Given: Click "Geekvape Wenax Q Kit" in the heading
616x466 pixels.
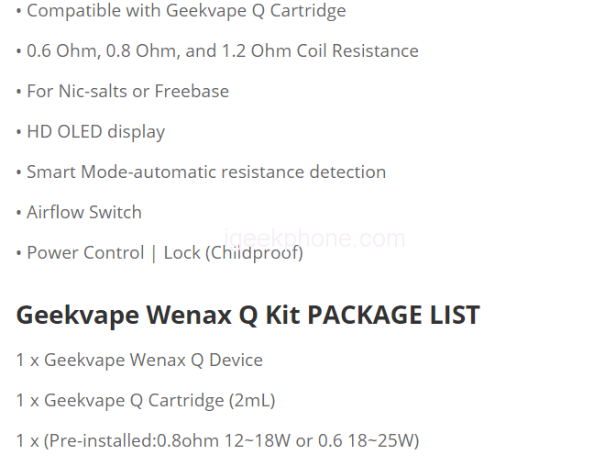Looking at the screenshot, I should pyautogui.click(x=157, y=316).
